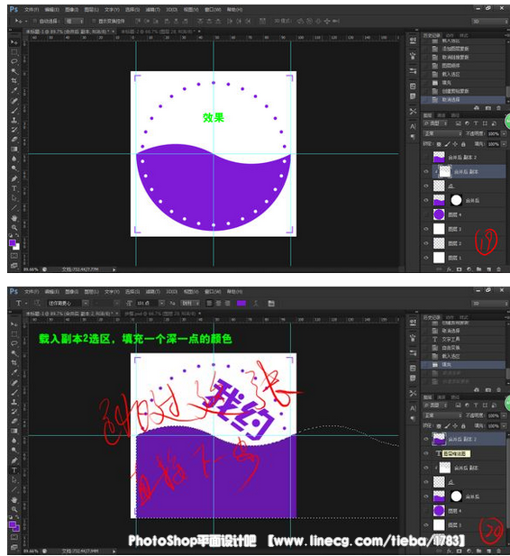
Task: Open 滤镜 menu in upper Photoshop window
Action: coord(153,9)
